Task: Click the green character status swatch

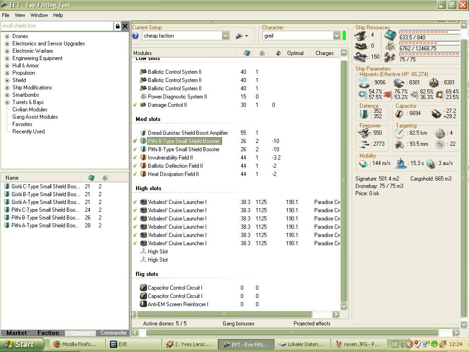Action: [344, 36]
